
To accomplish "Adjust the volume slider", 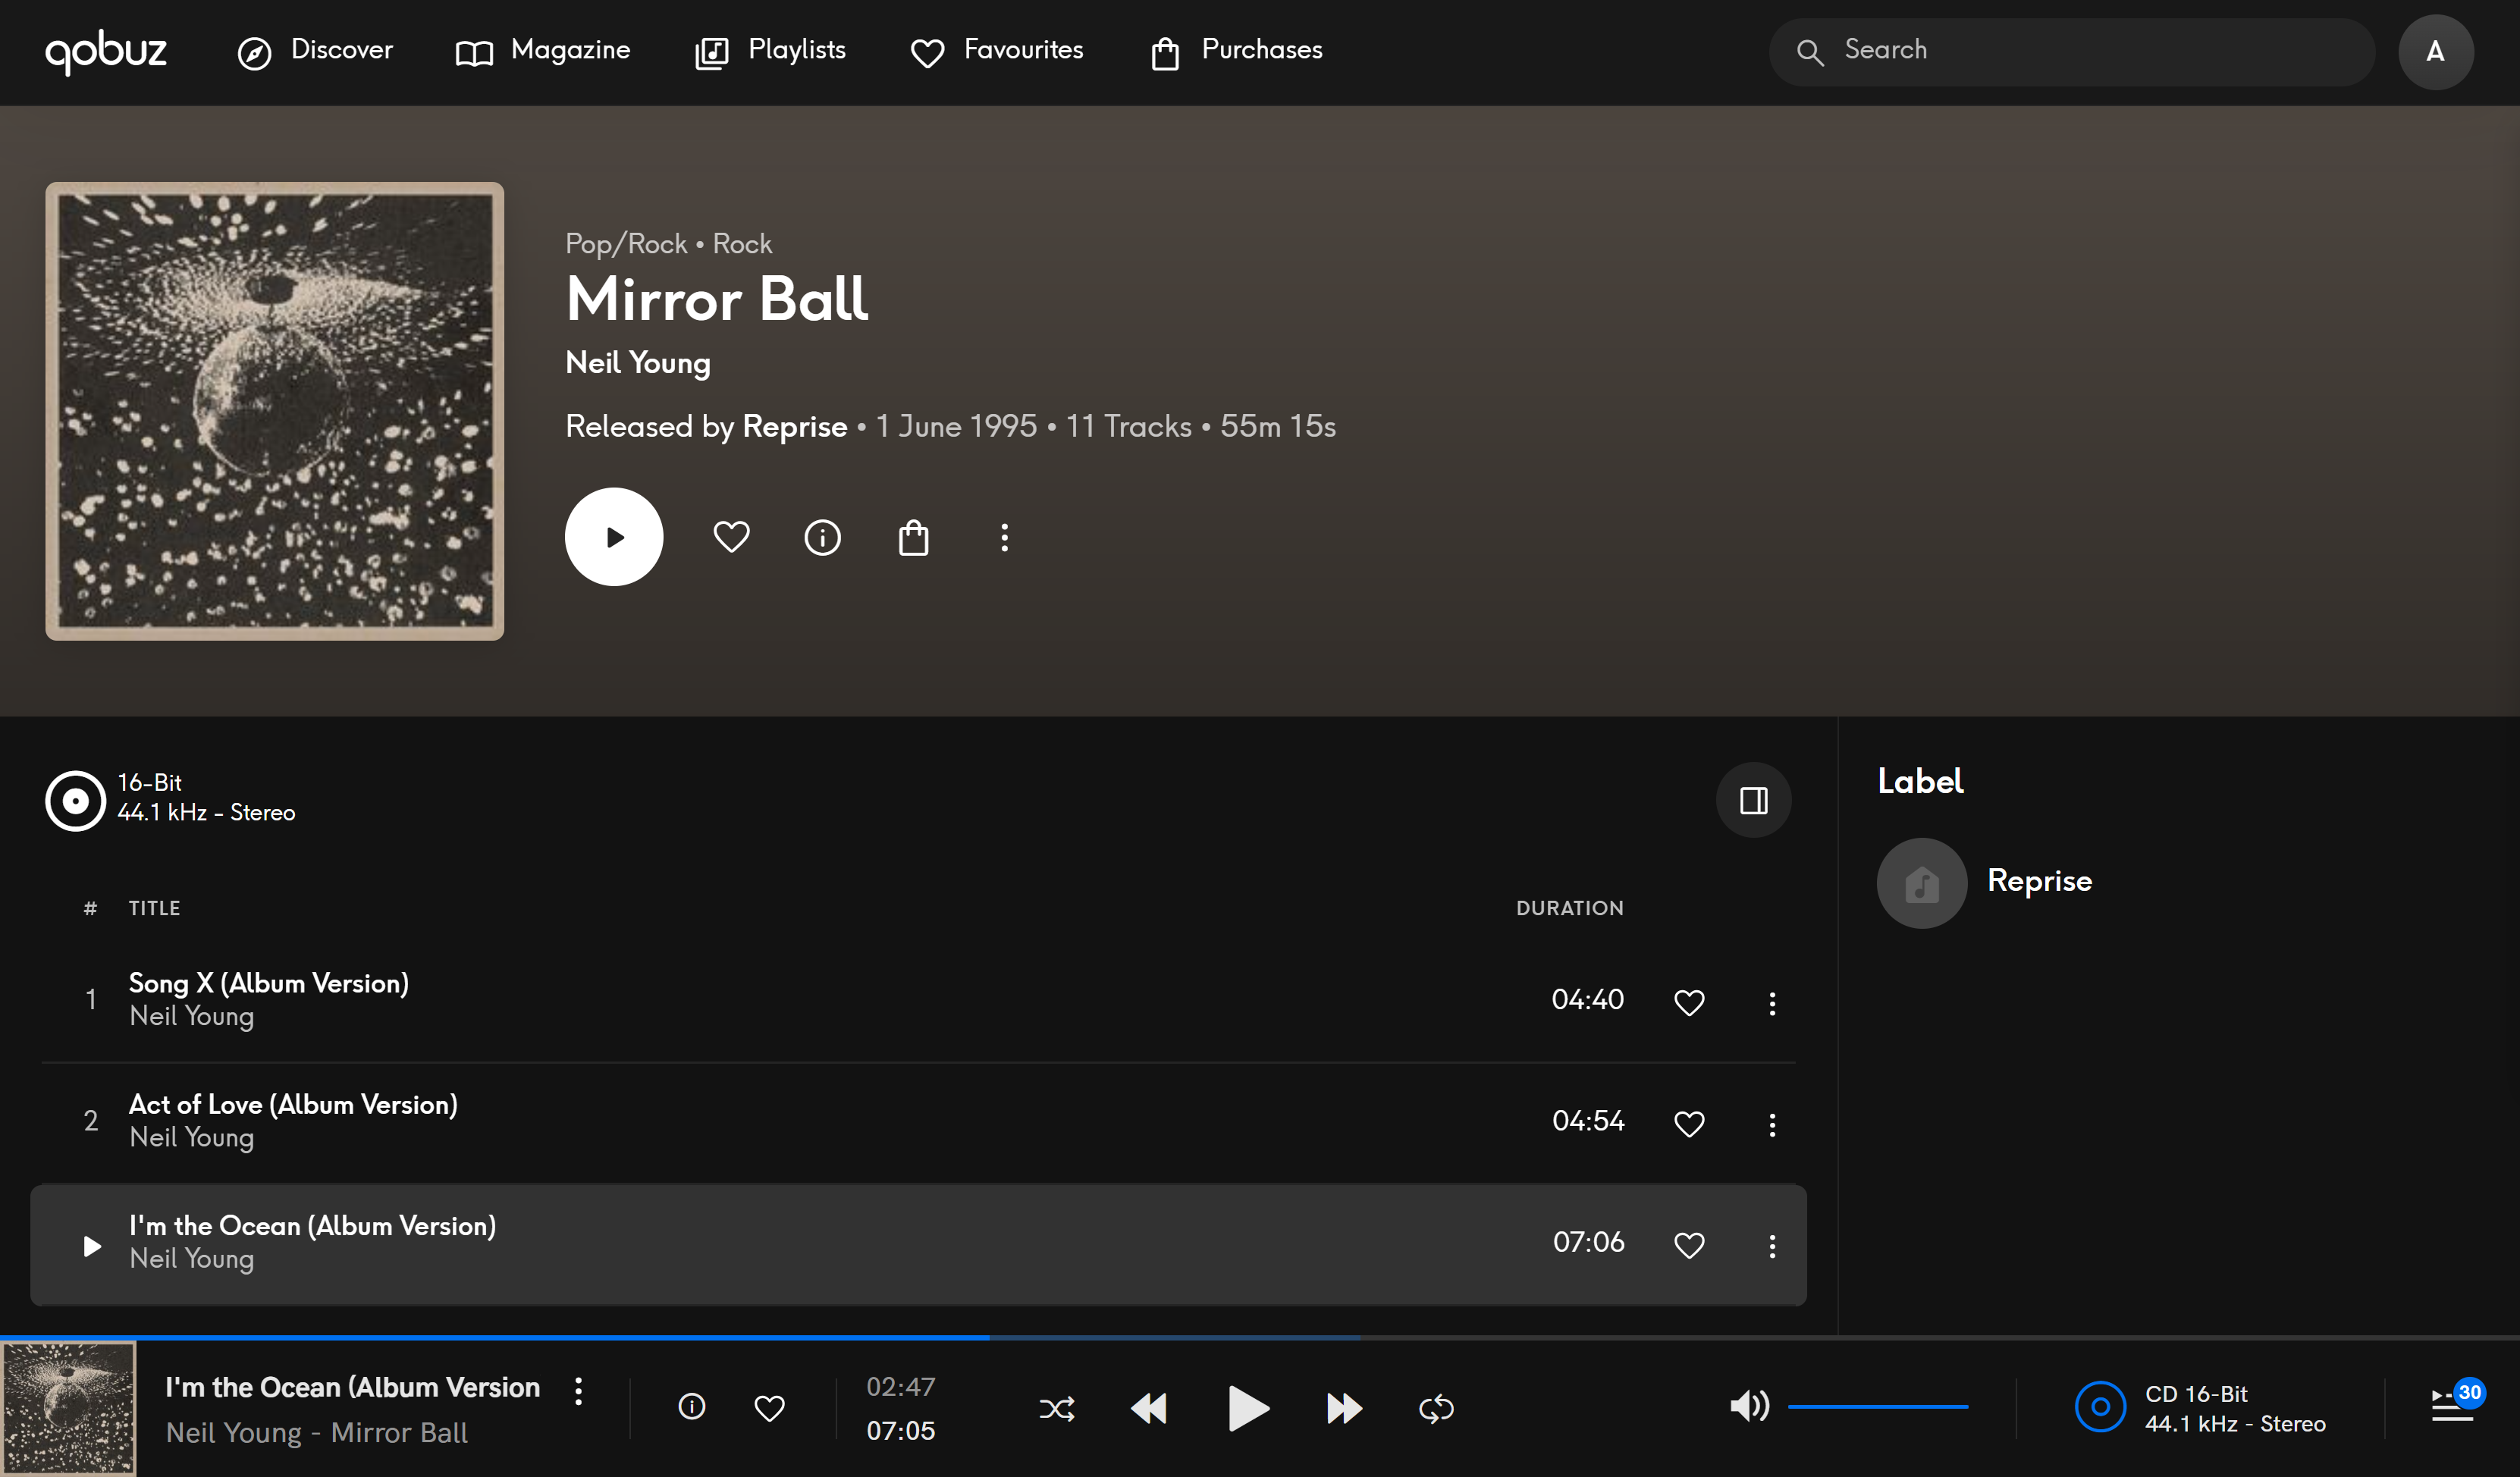I will [x=1878, y=1407].
